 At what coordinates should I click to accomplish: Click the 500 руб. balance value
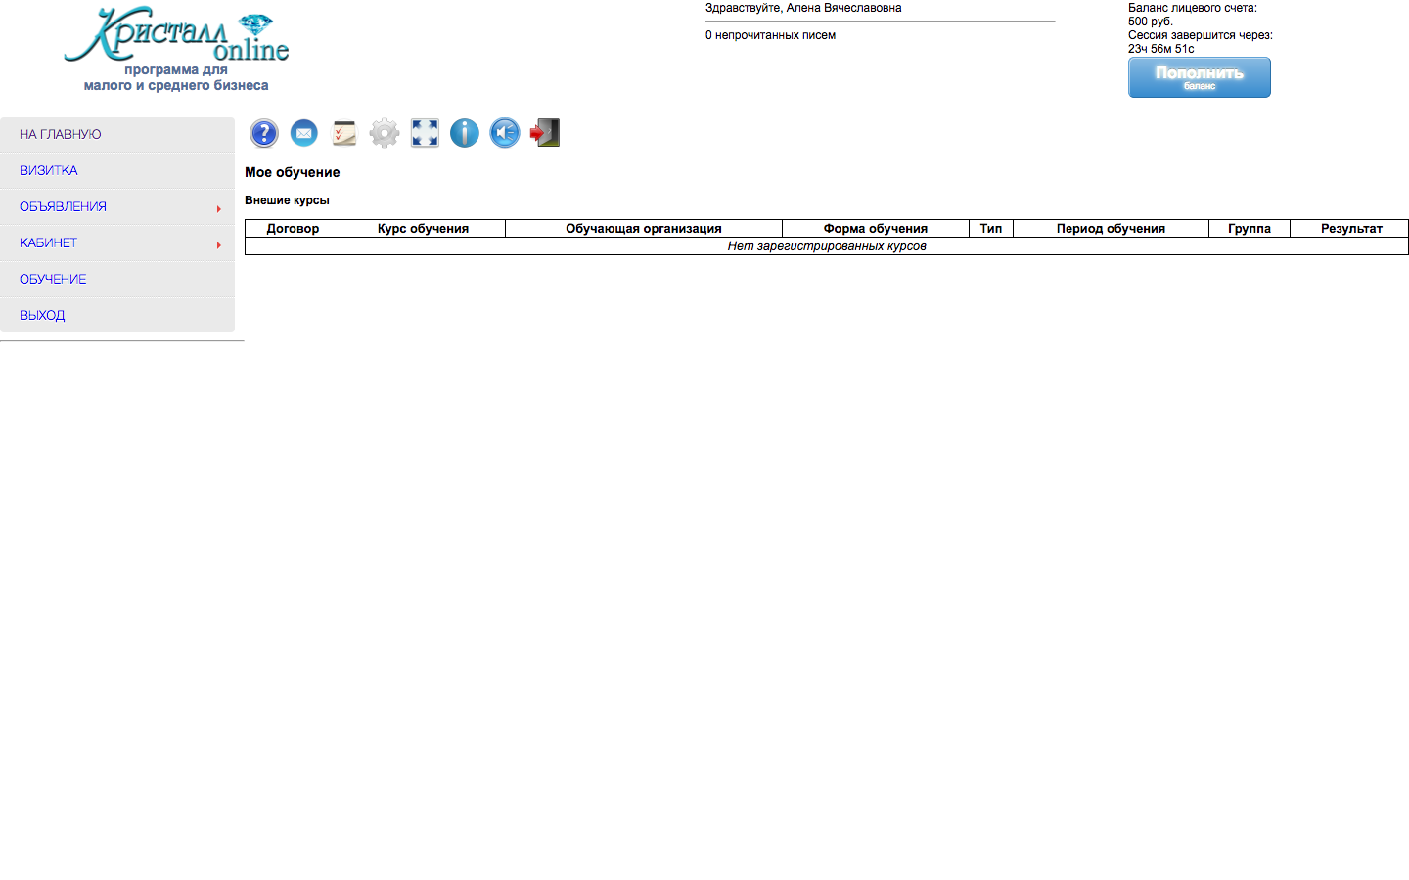click(1151, 22)
